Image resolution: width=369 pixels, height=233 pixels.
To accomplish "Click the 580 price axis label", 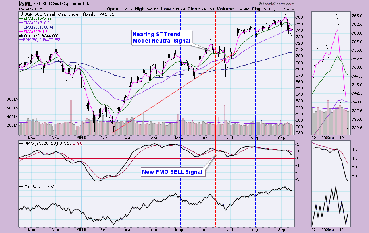I will 299,133.
